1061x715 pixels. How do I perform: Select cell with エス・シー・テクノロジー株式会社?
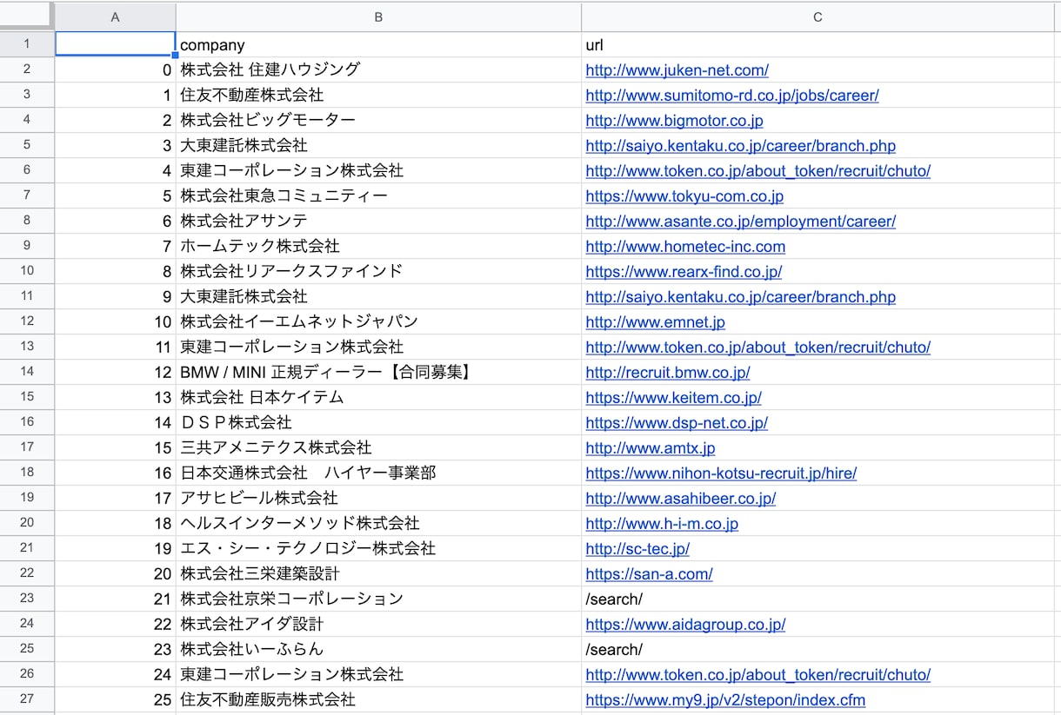tap(378, 548)
